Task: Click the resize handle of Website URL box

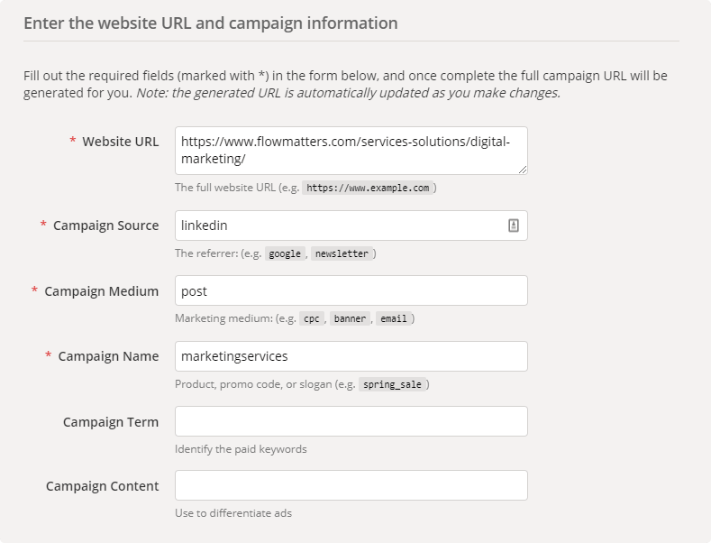Action: (x=522, y=169)
